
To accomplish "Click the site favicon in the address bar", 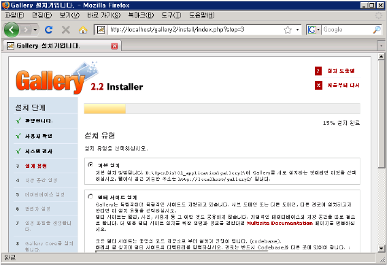I will click(x=101, y=30).
